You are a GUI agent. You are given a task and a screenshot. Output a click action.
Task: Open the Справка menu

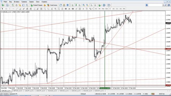click(44, 2)
